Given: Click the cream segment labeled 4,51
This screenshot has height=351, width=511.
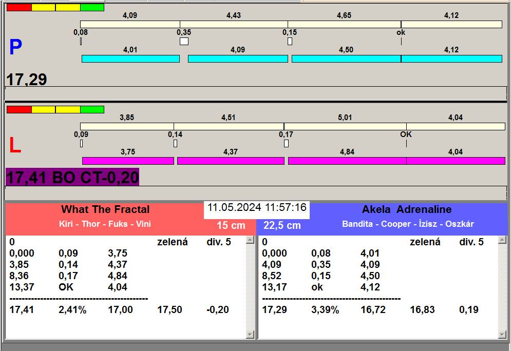Looking at the screenshot, I should point(229,126).
